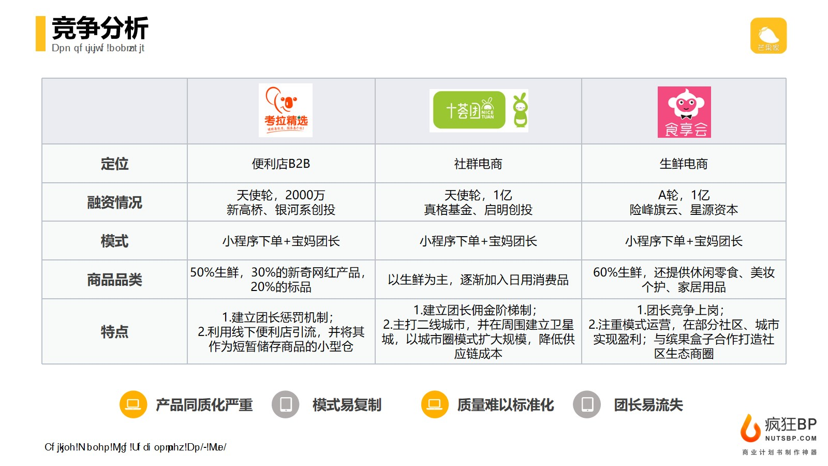Click the 团长竞争上岗 feature cell

pyautogui.click(x=684, y=331)
